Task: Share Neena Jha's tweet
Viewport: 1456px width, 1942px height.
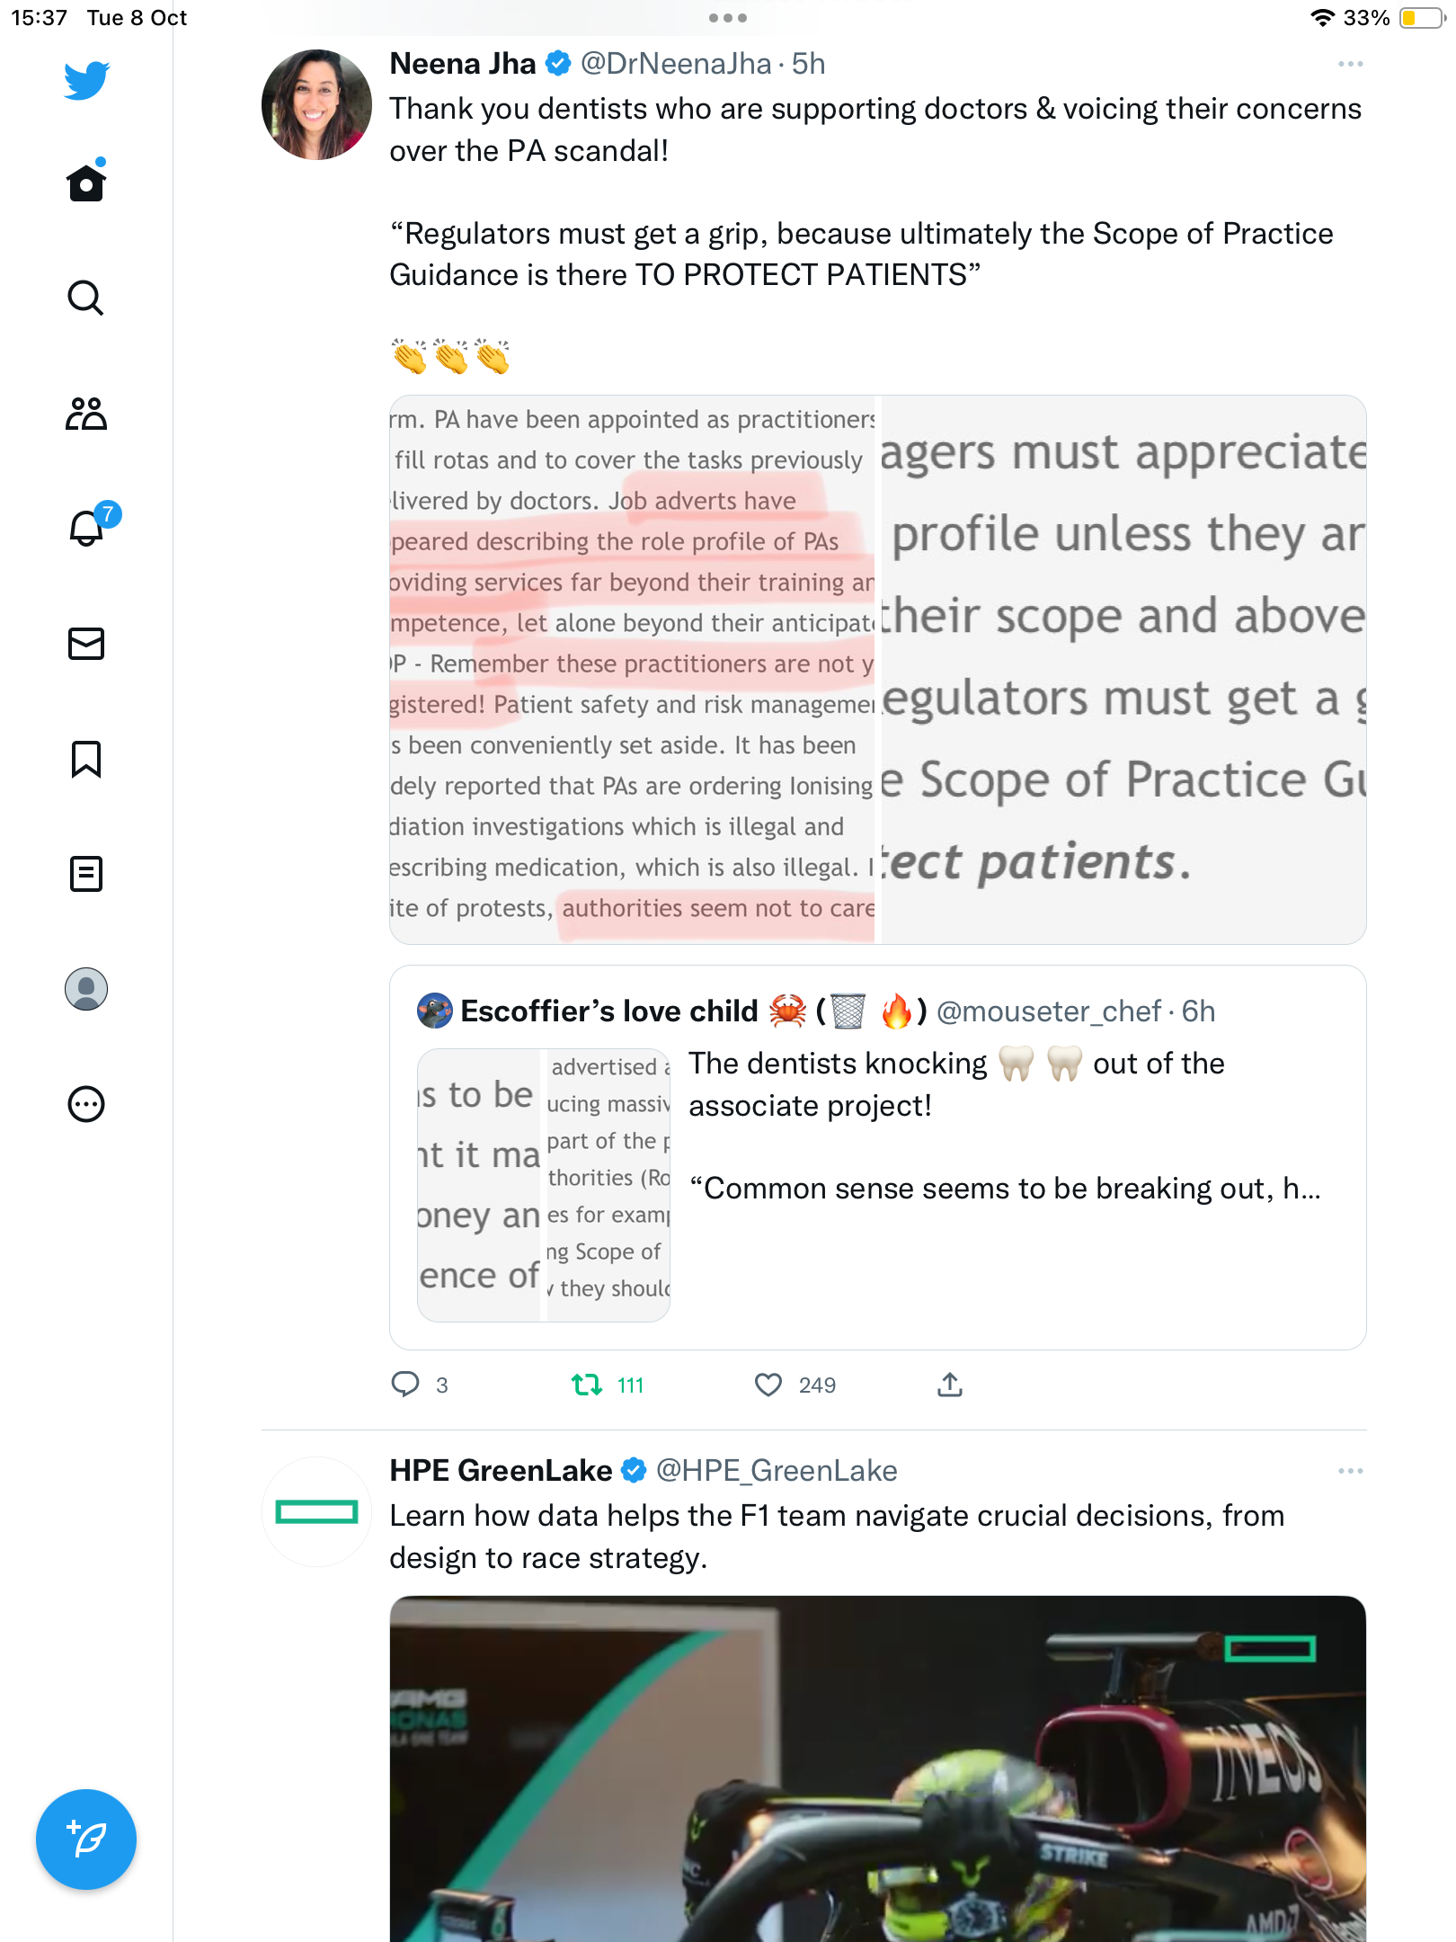Action: [x=950, y=1385]
